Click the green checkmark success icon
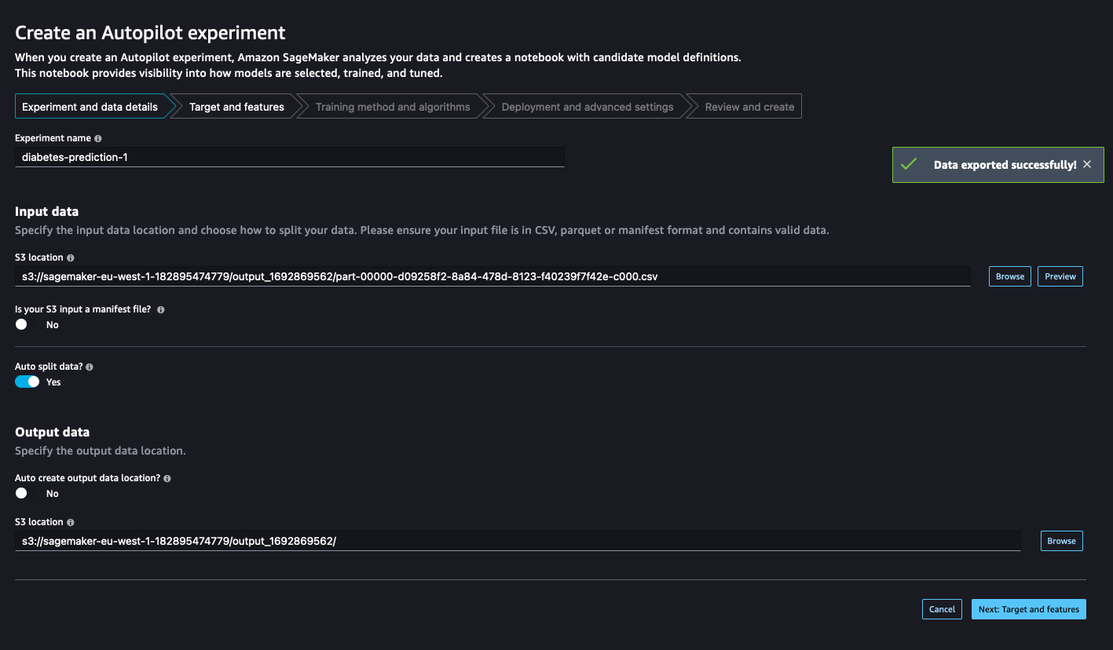The height and width of the screenshot is (650, 1113). point(909,165)
